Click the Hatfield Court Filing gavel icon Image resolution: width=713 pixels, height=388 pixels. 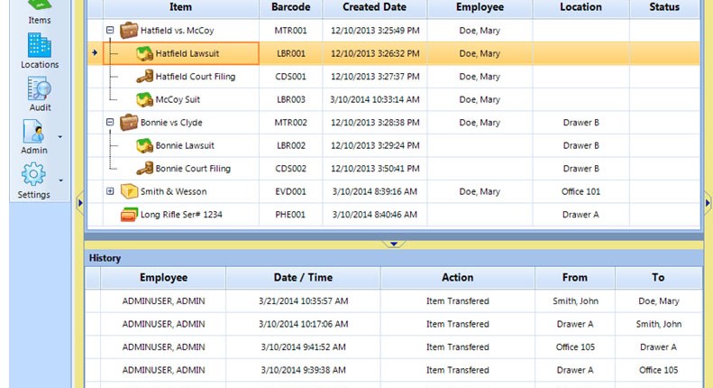click(144, 77)
